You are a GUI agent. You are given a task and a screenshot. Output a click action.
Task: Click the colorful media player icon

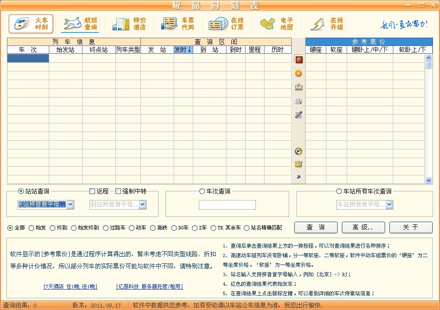299,152
